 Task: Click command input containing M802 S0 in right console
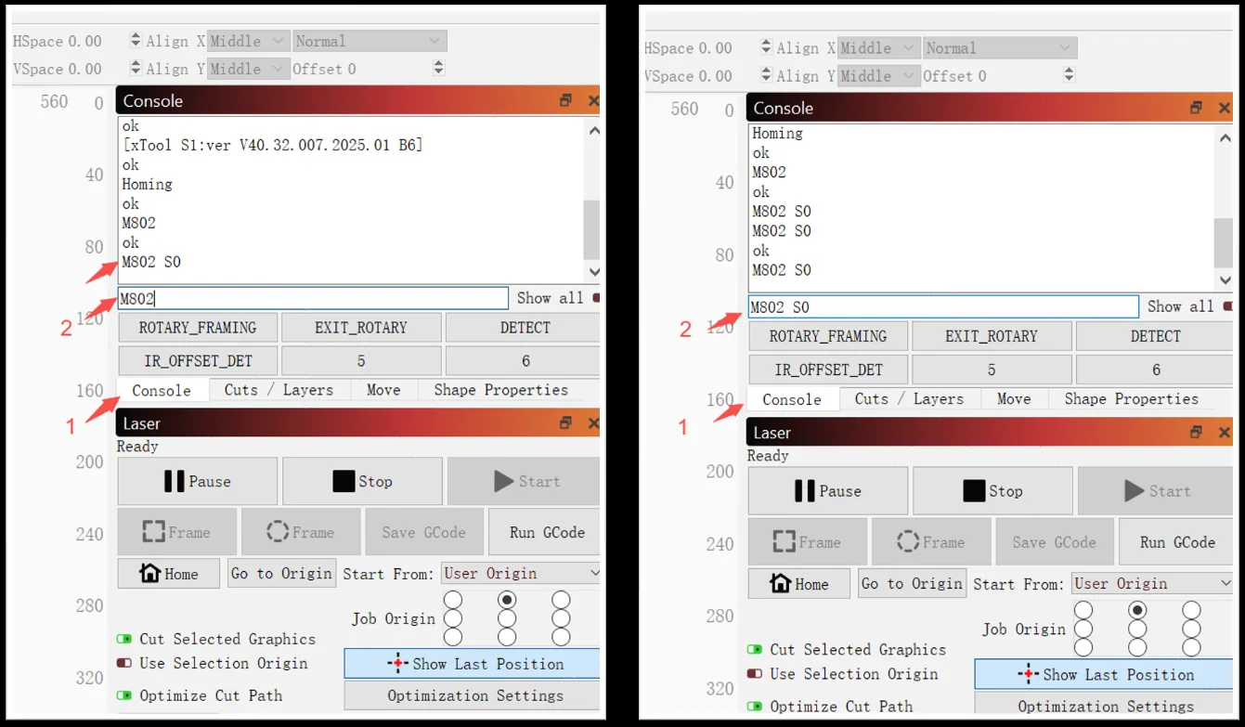point(943,306)
